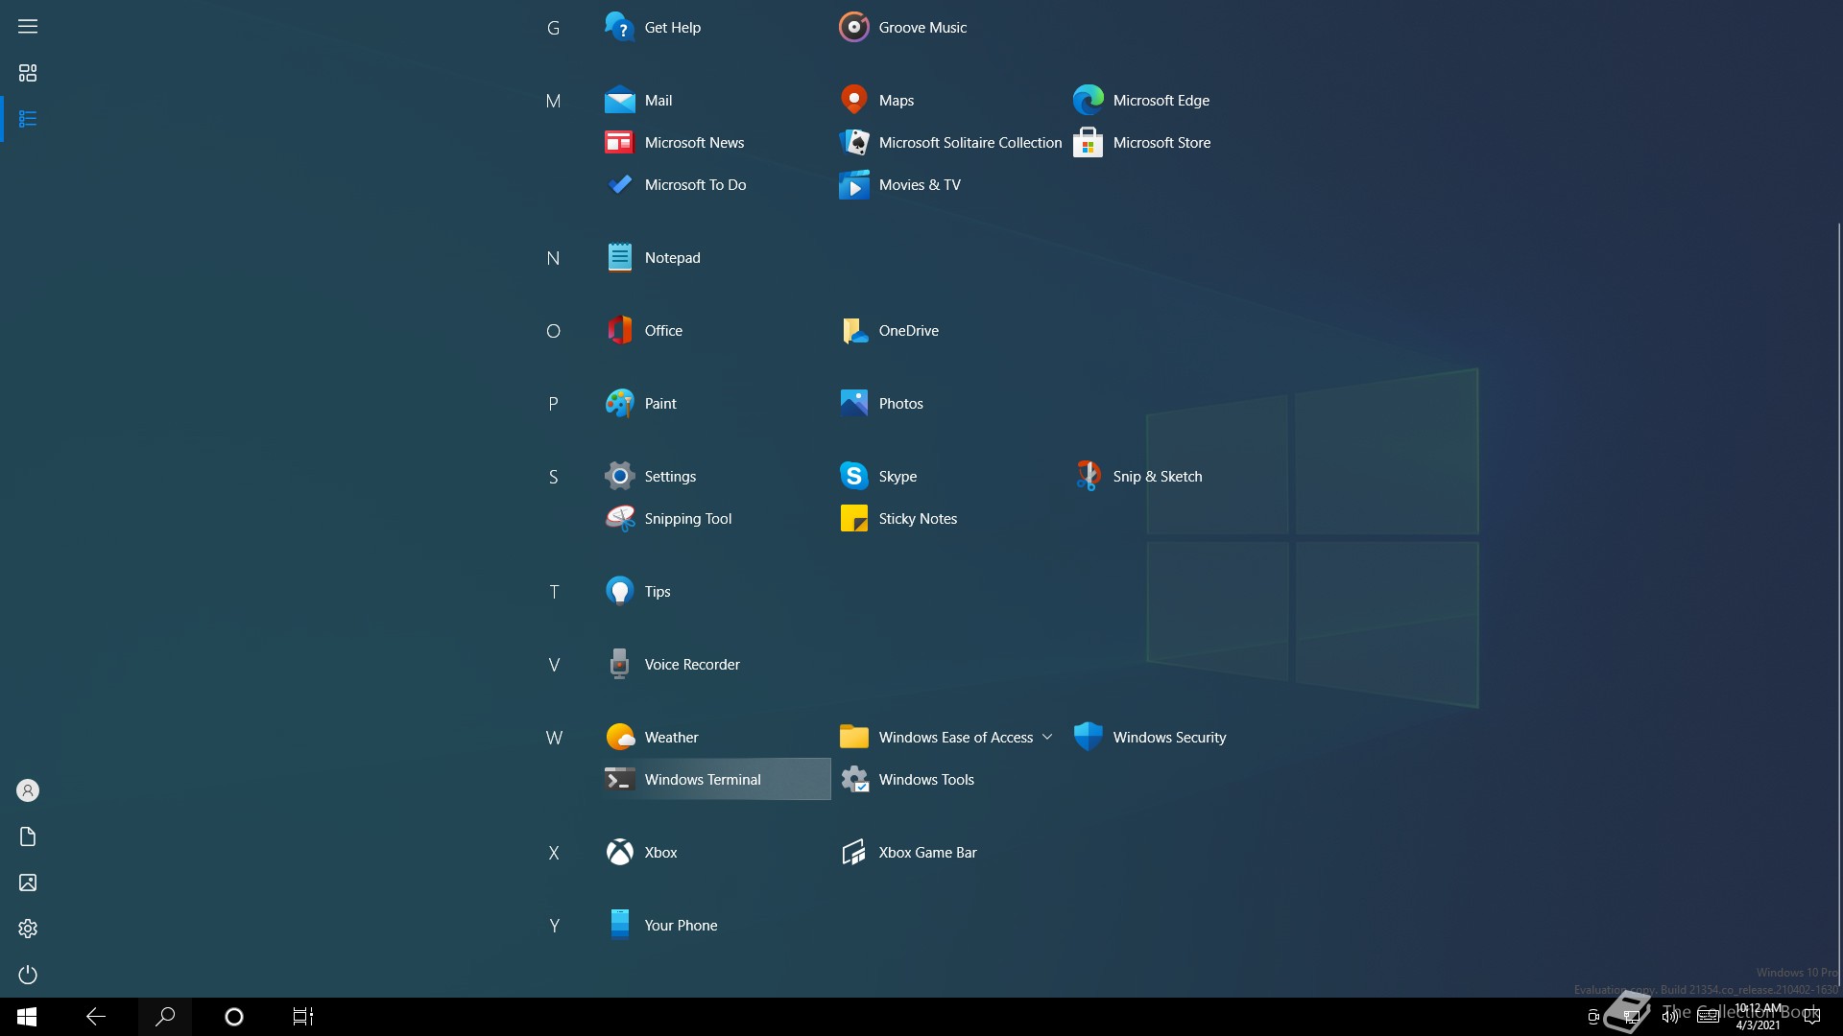Open the Action Center notifications icon
The height and width of the screenshot is (1036, 1843).
coord(1812,1017)
